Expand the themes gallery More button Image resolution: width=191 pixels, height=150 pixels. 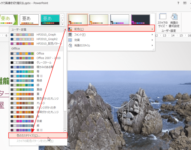(x=63, y=24)
